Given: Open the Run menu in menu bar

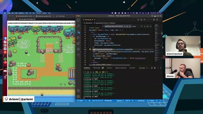Looking at the screenshot, I should click(34, 13).
